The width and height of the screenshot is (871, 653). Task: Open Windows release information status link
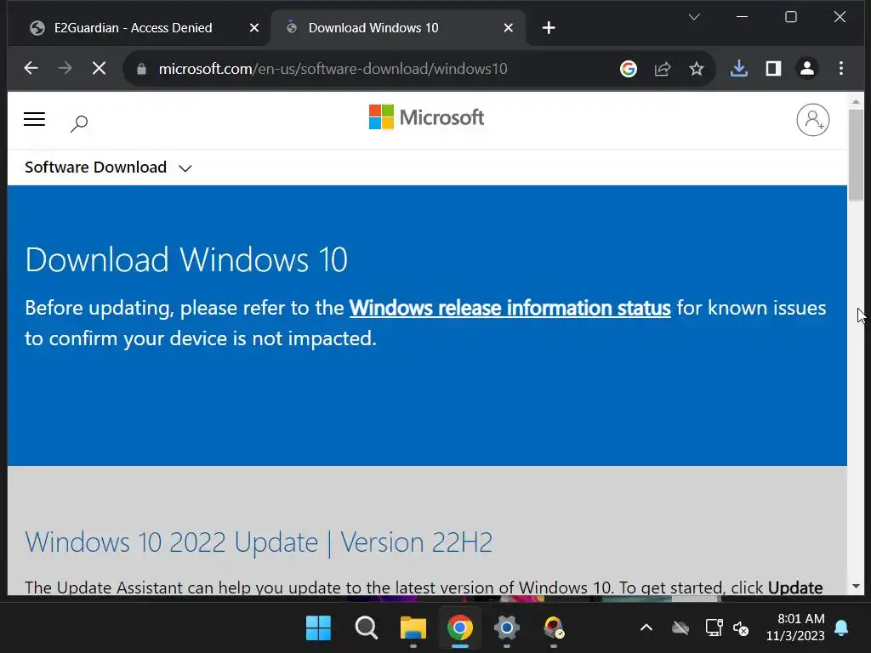click(510, 308)
